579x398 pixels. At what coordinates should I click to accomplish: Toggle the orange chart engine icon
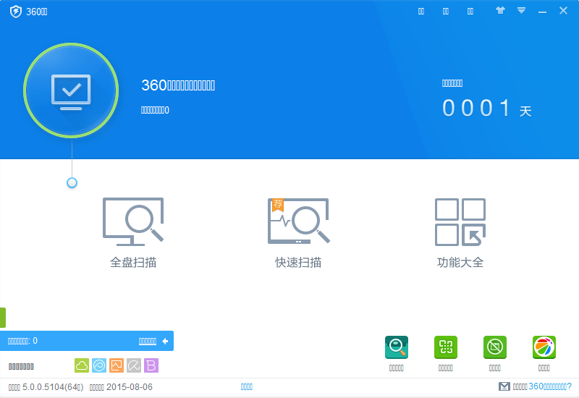(117, 365)
